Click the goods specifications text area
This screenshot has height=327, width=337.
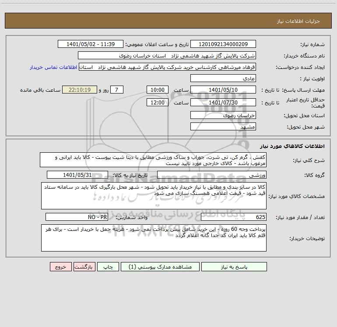154,196
